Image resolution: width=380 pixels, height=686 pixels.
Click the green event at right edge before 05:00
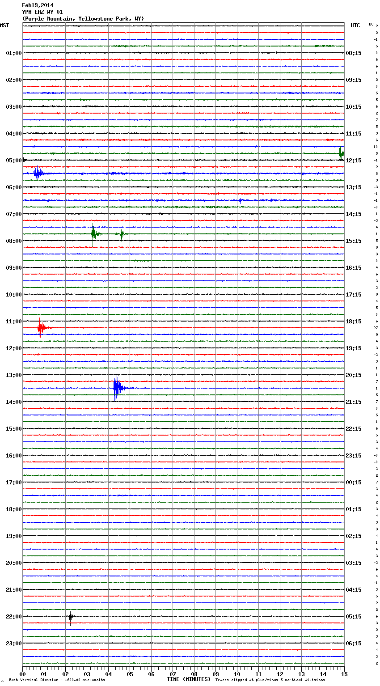coord(341,153)
